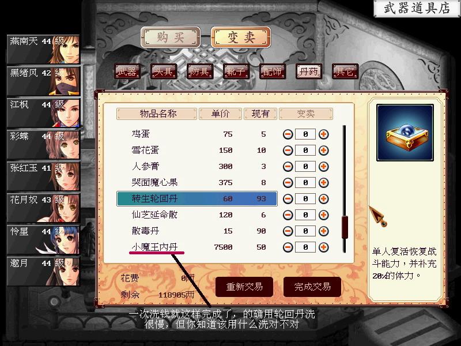Click 完成交易 button

tap(312, 287)
